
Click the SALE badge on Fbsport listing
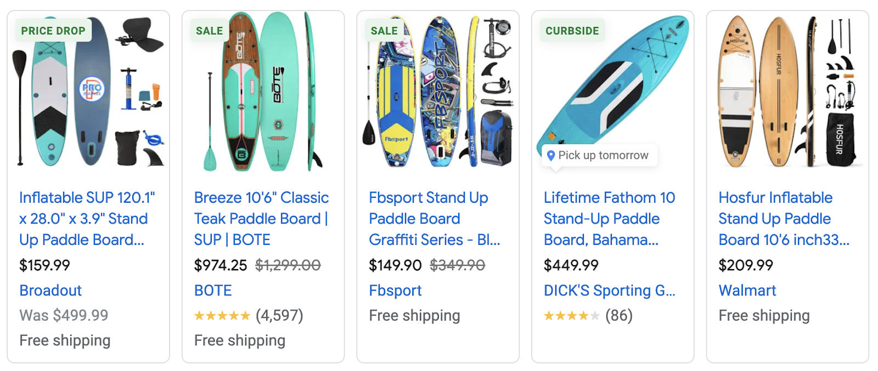pyautogui.click(x=384, y=31)
